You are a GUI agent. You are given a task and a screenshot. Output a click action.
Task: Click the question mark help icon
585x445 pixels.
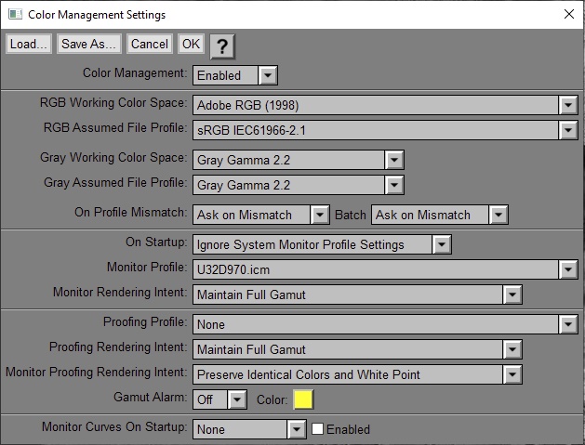[221, 46]
